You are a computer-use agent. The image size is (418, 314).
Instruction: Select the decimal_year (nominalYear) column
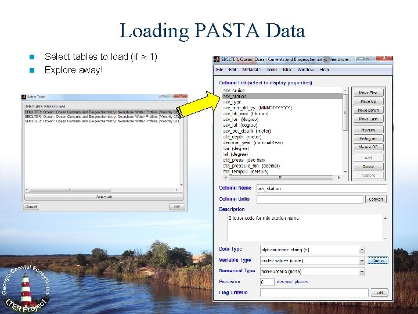pyautogui.click(x=283, y=142)
